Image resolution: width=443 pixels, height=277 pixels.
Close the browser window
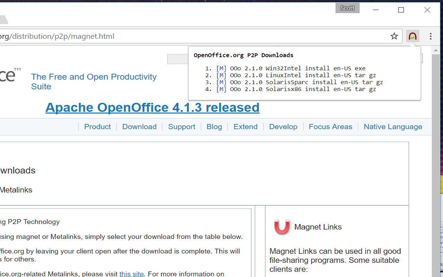pyautogui.click(x=427, y=10)
